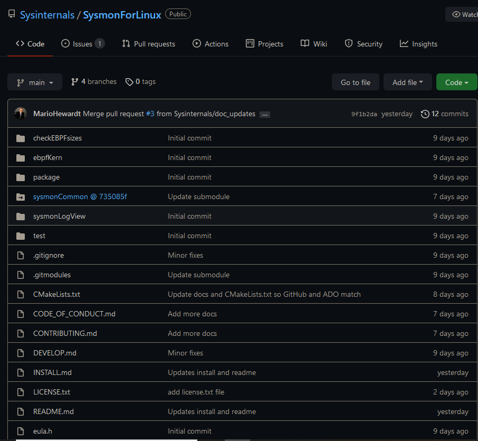Open the CONTRIBUTING.md file

tap(65, 333)
